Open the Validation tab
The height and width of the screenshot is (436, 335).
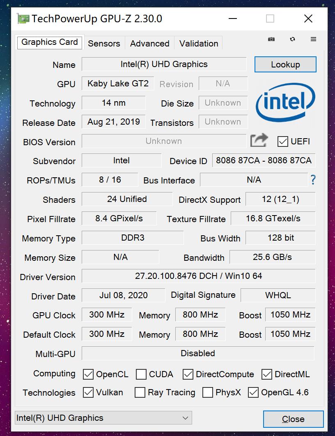pyautogui.click(x=199, y=44)
